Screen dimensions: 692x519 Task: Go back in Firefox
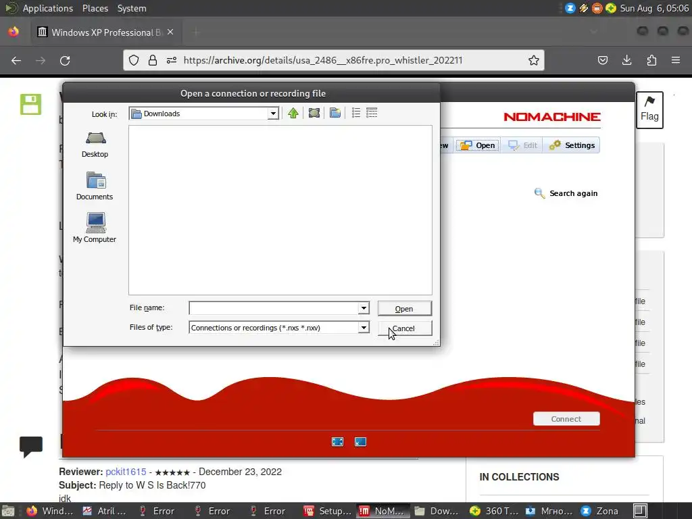click(16, 60)
